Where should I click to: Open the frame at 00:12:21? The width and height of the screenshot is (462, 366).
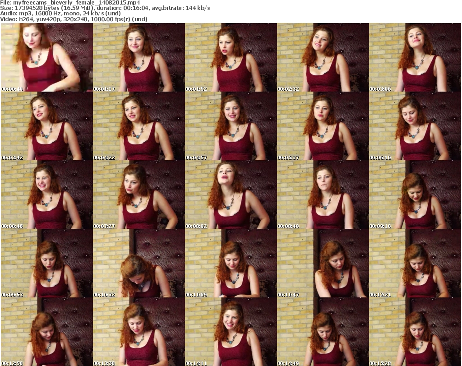point(415,263)
